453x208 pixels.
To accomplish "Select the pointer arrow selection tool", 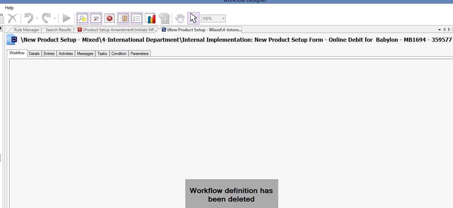I will pos(193,18).
